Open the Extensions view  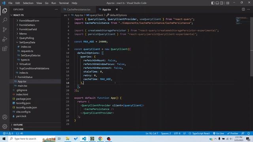pyautogui.click(x=5, y=49)
